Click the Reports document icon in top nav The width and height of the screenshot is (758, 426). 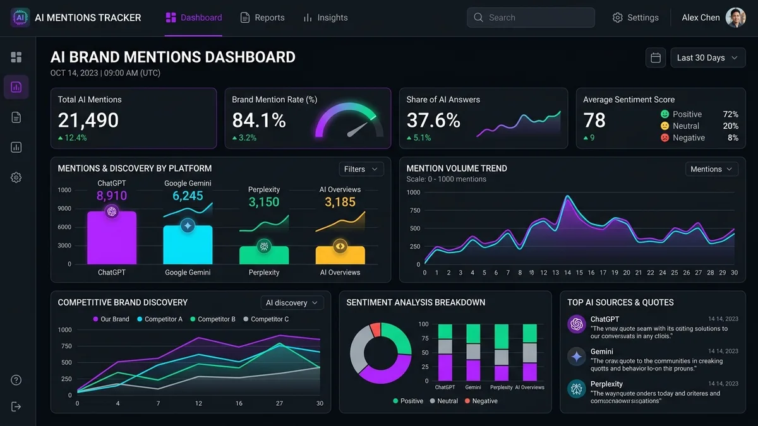(x=245, y=18)
